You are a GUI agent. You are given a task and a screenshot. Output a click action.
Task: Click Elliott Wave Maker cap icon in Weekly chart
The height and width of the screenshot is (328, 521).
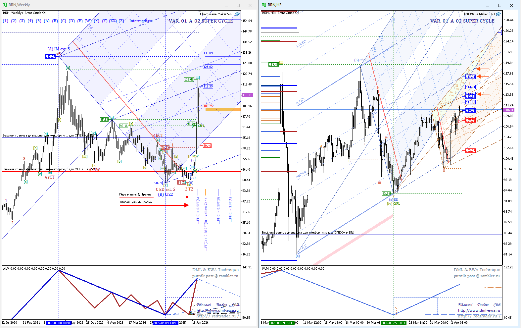coord(237,14)
